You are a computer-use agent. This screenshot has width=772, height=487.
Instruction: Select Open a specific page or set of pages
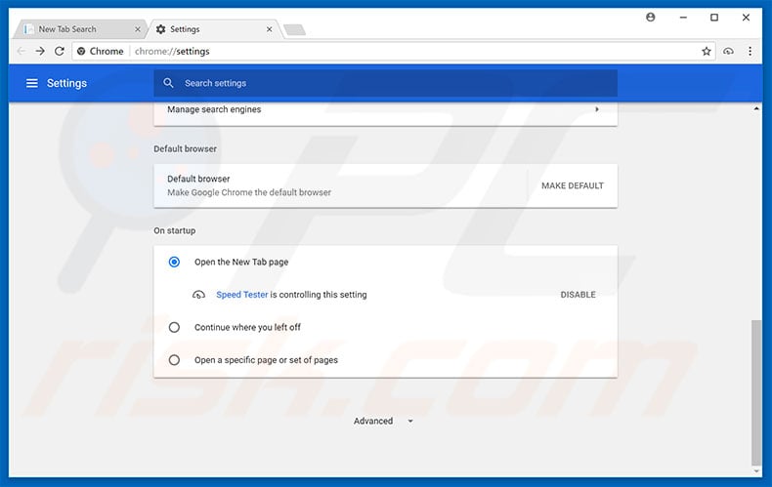point(174,360)
